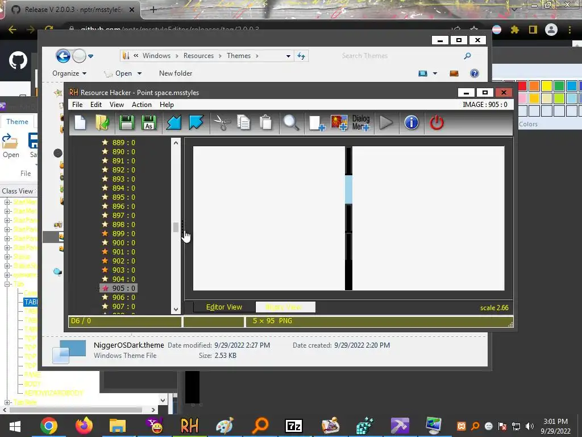Click the red power Exit icon
582x437 pixels.
[436, 123]
